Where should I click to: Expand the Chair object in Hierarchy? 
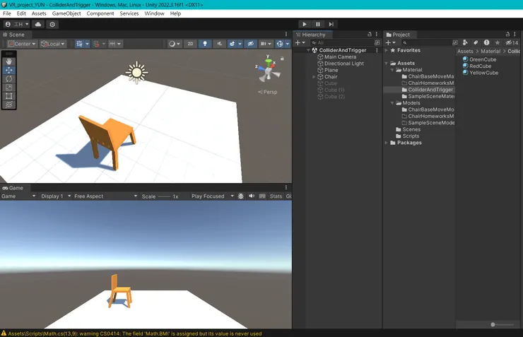[314, 77]
